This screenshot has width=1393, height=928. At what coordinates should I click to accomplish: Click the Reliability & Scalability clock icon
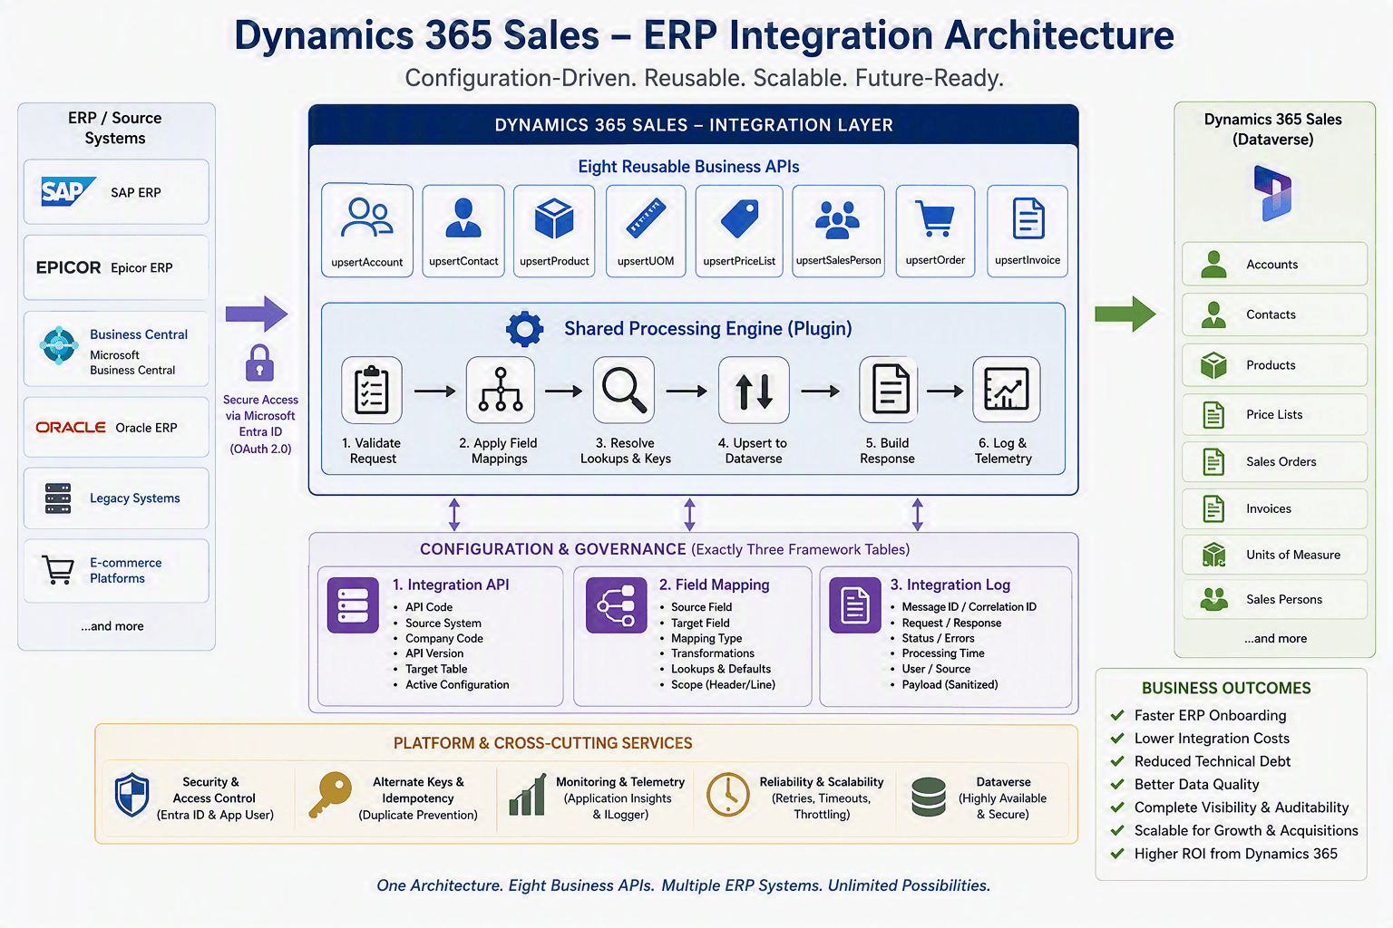[727, 795]
